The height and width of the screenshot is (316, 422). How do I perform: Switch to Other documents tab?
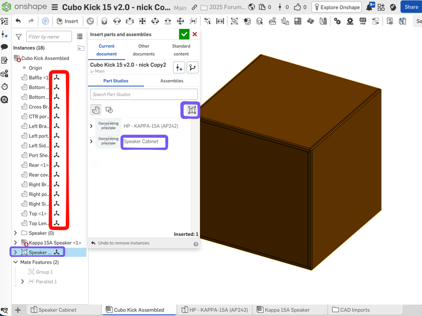[x=143, y=50]
